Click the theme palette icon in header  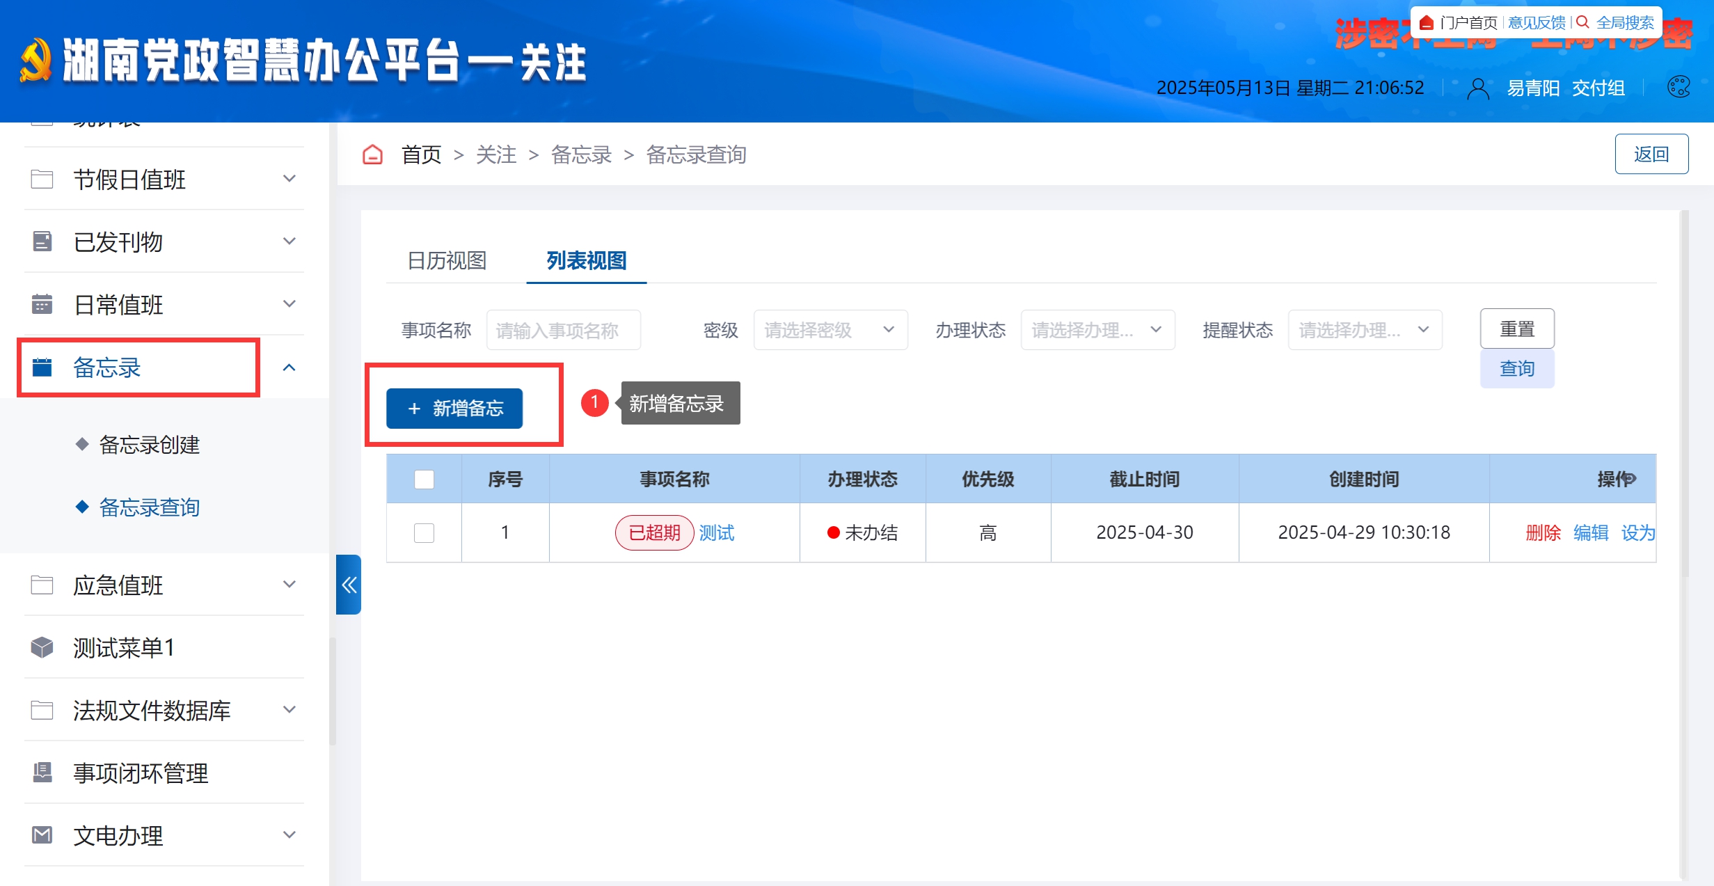pos(1679,87)
